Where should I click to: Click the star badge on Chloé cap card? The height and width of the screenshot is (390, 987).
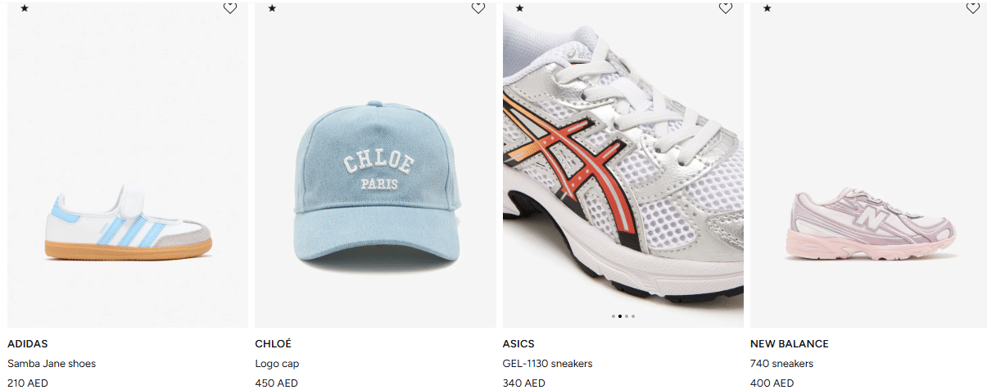272,8
